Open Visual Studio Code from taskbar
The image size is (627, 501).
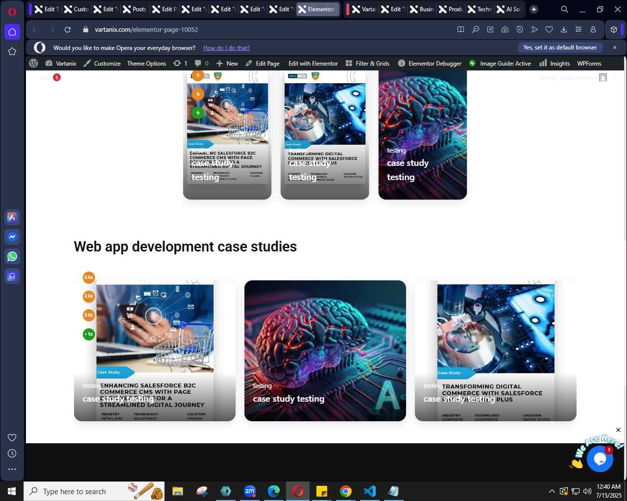coord(370,491)
